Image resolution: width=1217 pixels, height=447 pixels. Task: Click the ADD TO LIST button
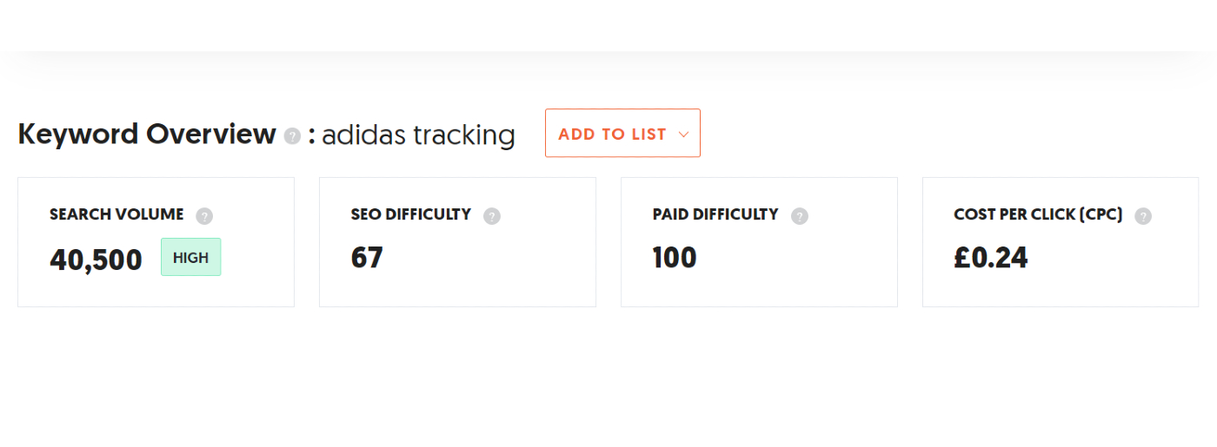tap(612, 134)
